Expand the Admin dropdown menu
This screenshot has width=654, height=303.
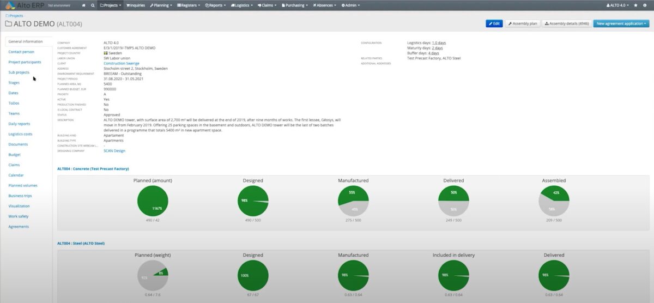(350, 5)
